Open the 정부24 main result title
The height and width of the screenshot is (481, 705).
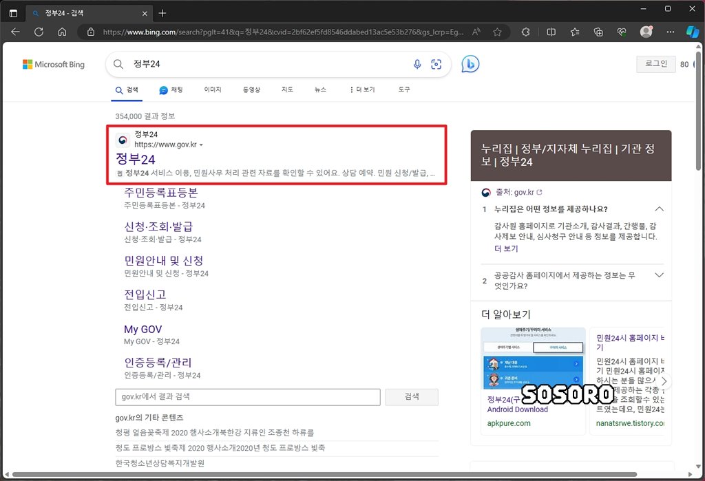click(x=136, y=159)
